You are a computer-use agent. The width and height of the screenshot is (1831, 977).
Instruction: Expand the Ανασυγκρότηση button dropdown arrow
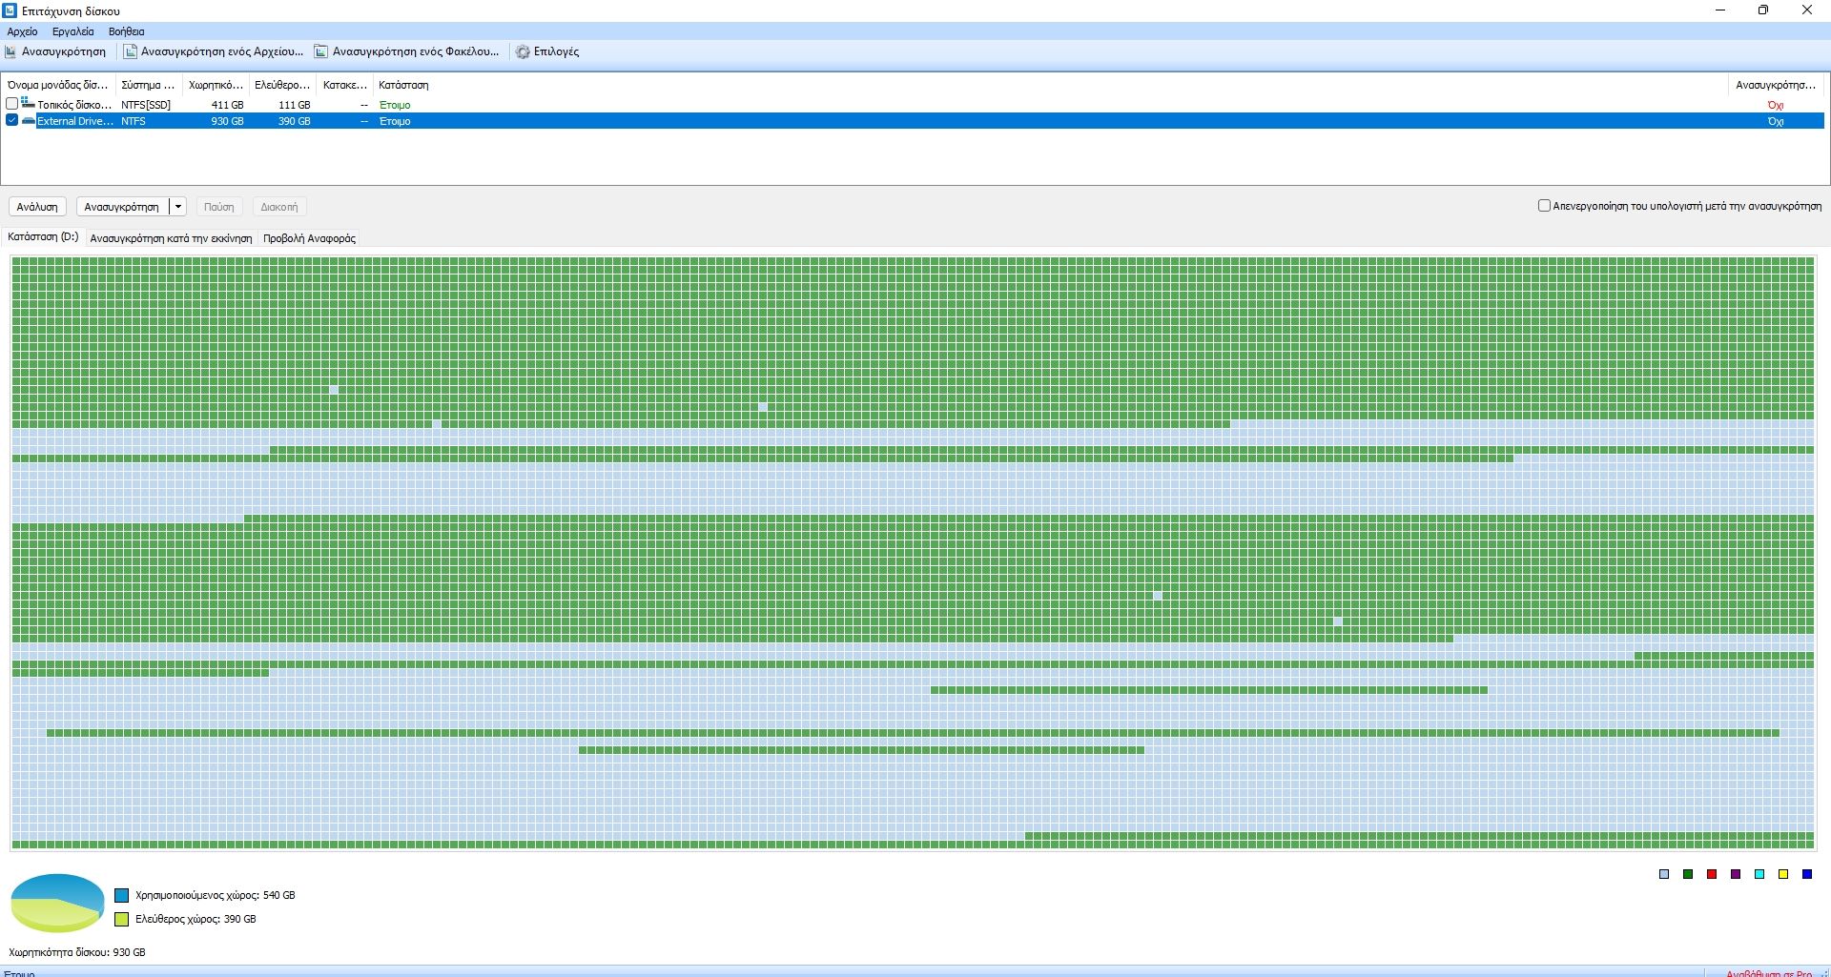[177, 207]
